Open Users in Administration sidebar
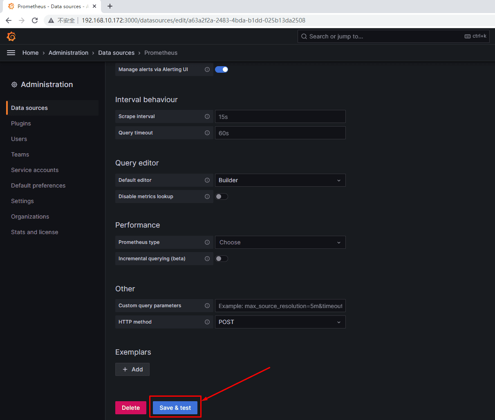This screenshot has height=420, width=495. pos(19,139)
